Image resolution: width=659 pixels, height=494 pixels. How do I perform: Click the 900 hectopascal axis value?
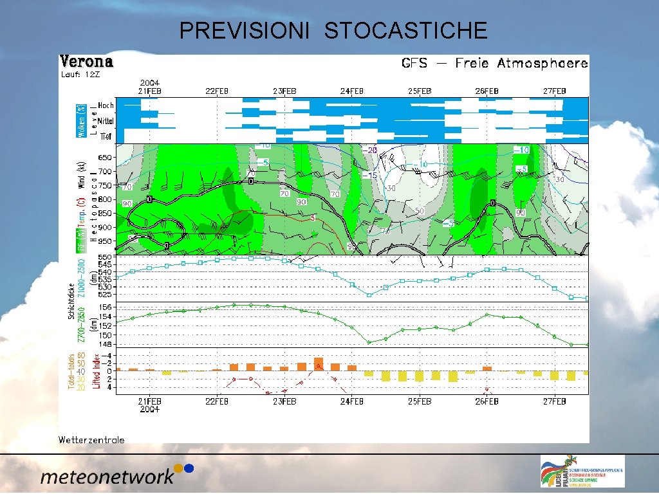tap(105, 227)
